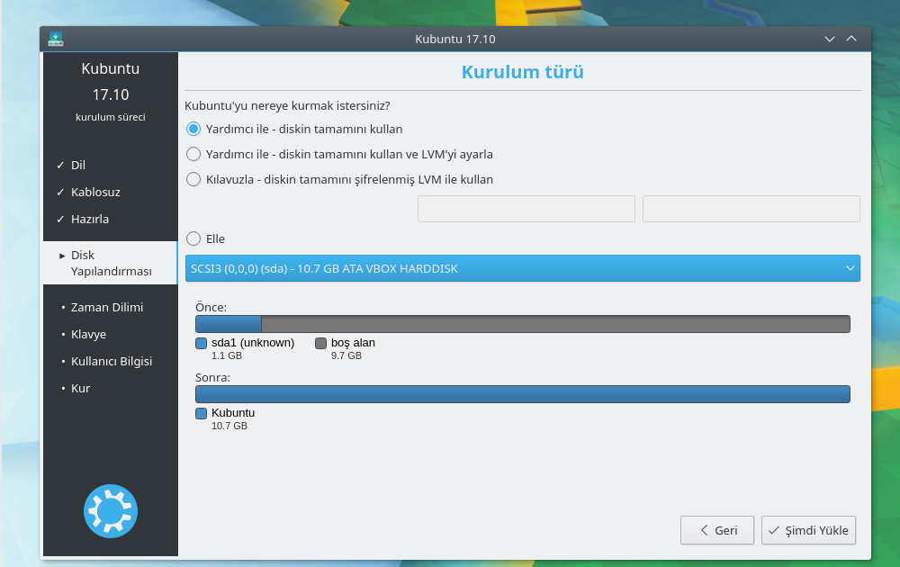
Task: Start install with Şimdi Yükle button
Action: pyautogui.click(x=808, y=530)
